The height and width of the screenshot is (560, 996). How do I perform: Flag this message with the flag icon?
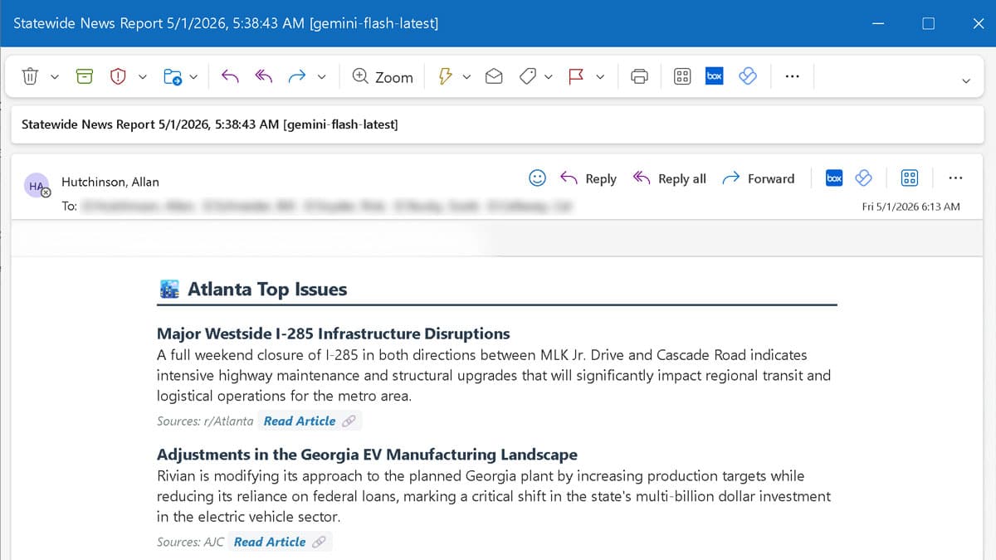click(x=575, y=76)
